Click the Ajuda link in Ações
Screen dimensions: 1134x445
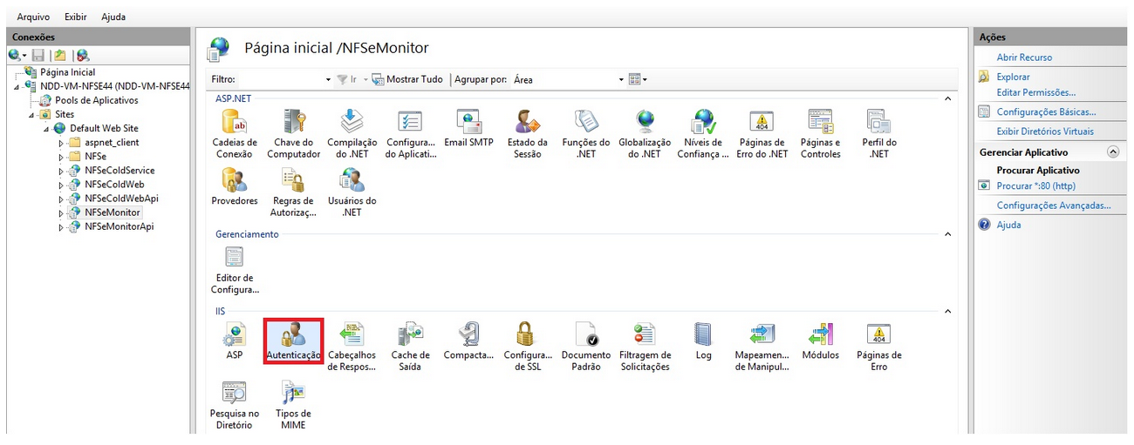tap(1008, 225)
